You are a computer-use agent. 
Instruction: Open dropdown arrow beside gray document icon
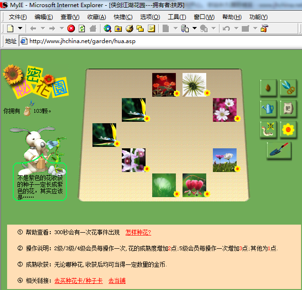pos(175,28)
